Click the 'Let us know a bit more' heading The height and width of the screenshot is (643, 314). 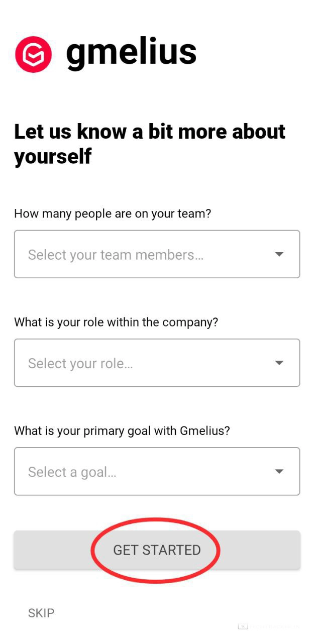pyautogui.click(x=149, y=132)
